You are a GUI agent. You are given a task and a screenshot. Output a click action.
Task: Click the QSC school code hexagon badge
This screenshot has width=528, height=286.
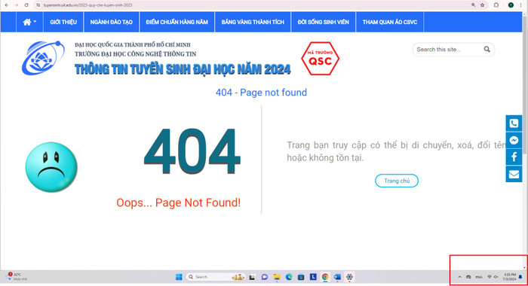tap(321, 59)
